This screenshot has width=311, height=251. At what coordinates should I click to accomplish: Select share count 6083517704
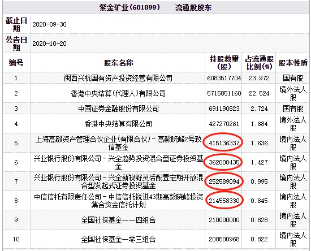click(x=224, y=78)
